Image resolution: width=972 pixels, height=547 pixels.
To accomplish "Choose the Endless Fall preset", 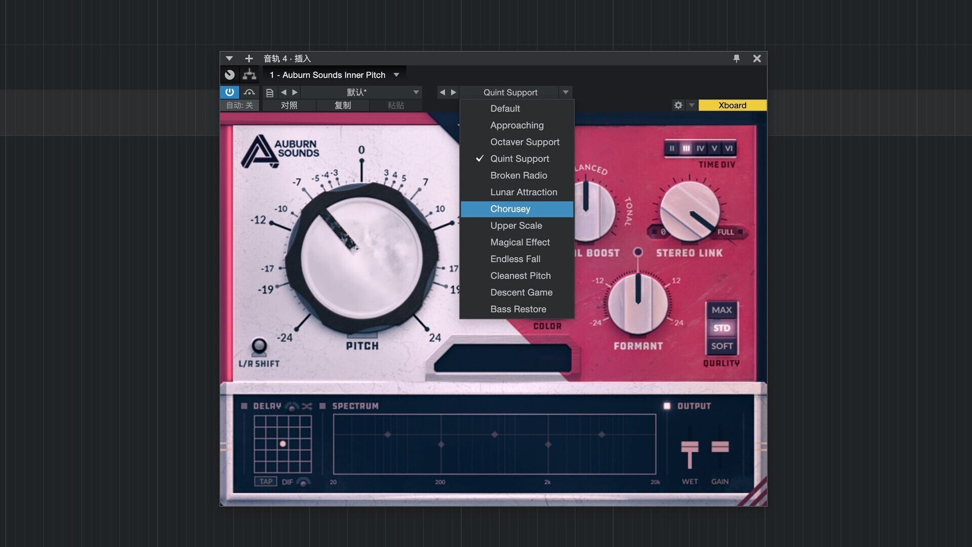I will tap(517, 259).
